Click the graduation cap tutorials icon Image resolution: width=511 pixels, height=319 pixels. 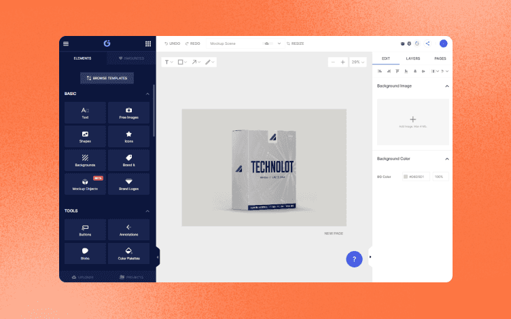pos(402,43)
